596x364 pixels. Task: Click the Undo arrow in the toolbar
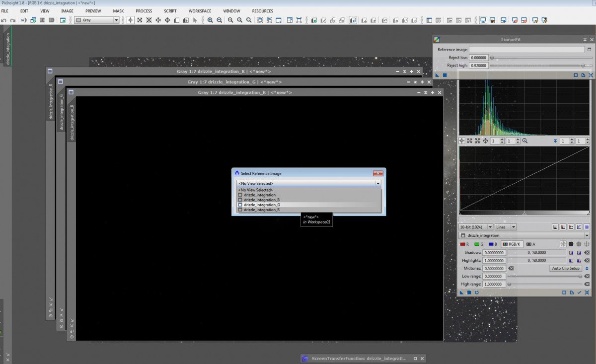click(x=4, y=20)
